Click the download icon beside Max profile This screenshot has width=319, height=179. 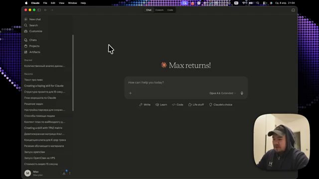pyautogui.click(x=64, y=173)
